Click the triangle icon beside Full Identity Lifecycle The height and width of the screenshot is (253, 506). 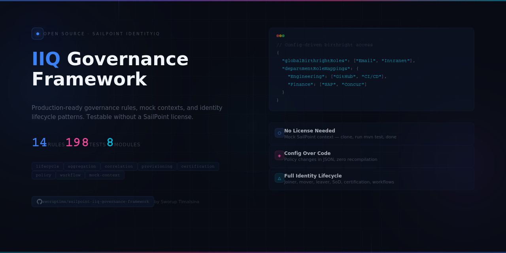(279, 178)
